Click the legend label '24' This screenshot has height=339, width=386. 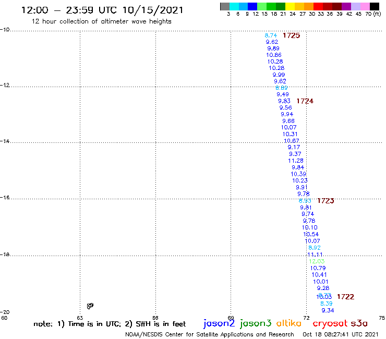pos(293,14)
